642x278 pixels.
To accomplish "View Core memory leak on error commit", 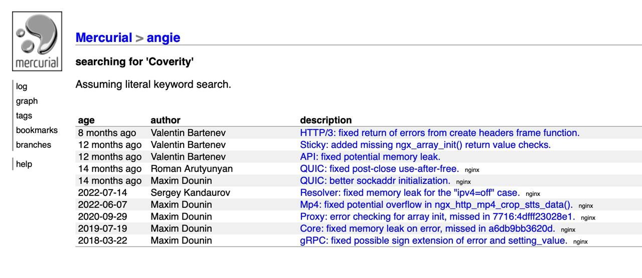I will tap(427, 229).
